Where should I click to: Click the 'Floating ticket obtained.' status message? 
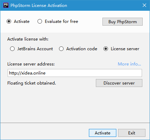(32, 83)
